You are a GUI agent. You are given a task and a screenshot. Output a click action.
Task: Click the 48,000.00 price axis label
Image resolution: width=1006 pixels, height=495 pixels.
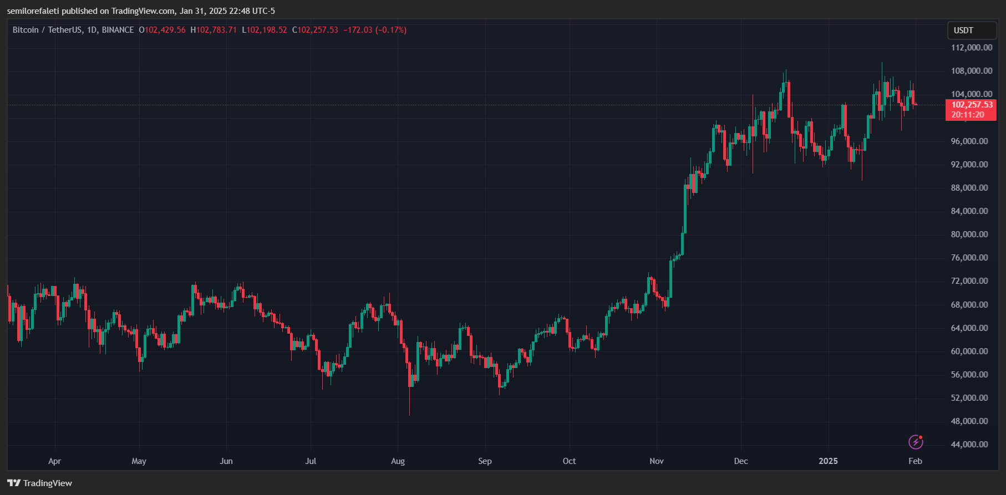[x=969, y=421]
